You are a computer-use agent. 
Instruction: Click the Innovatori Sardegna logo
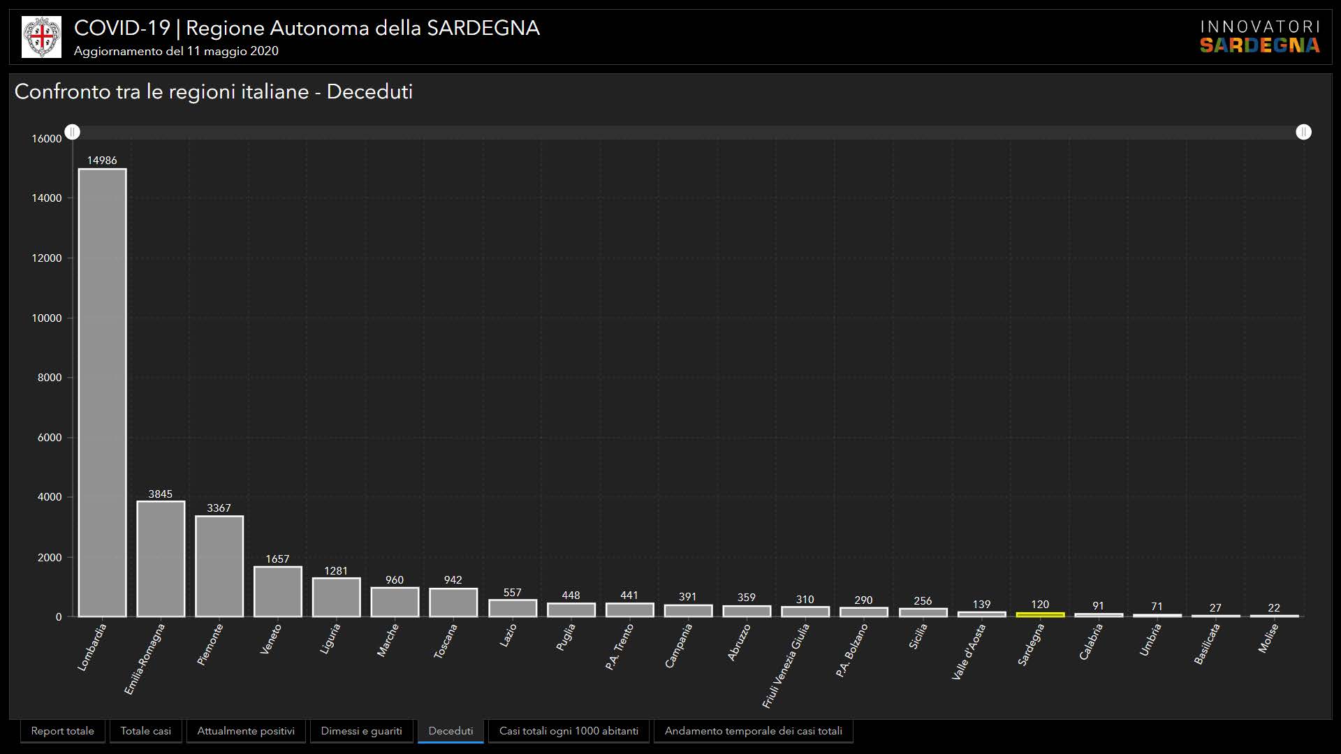click(x=1259, y=37)
